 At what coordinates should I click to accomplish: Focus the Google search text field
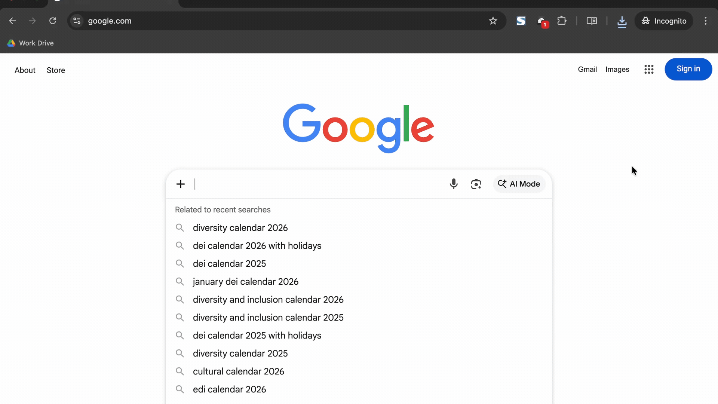point(318,184)
